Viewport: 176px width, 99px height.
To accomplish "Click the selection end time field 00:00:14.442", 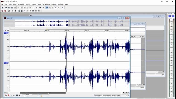I will (x=107, y=95).
